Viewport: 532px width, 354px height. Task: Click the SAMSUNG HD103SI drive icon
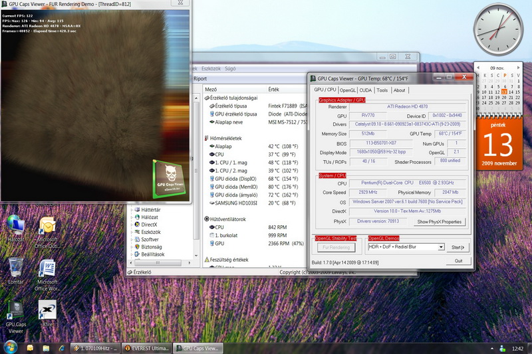click(x=211, y=203)
